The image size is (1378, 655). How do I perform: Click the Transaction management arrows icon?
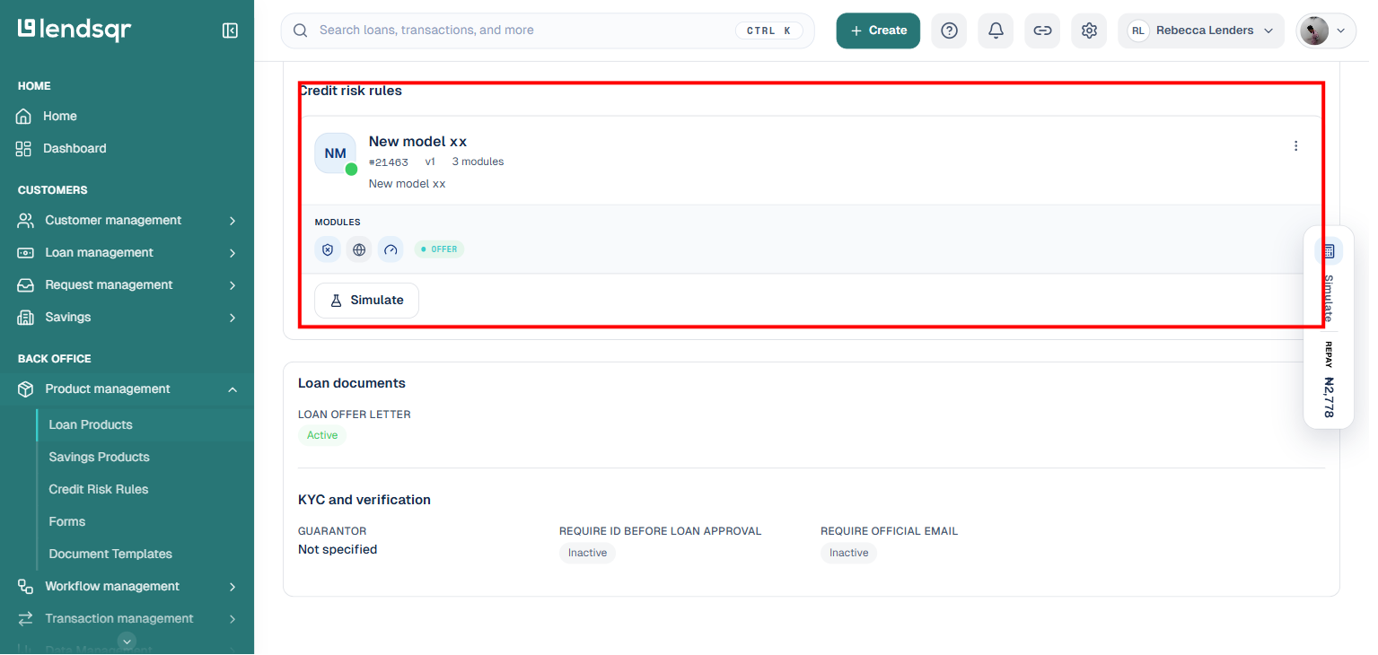[26, 618]
